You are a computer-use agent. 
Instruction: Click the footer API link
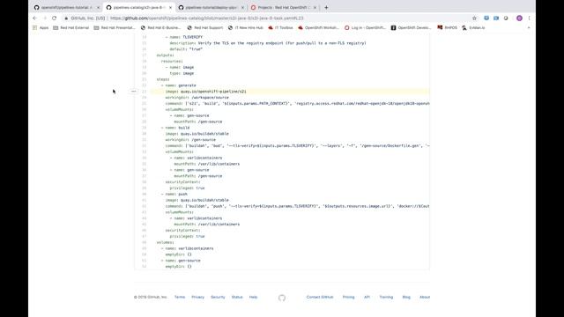click(367, 297)
